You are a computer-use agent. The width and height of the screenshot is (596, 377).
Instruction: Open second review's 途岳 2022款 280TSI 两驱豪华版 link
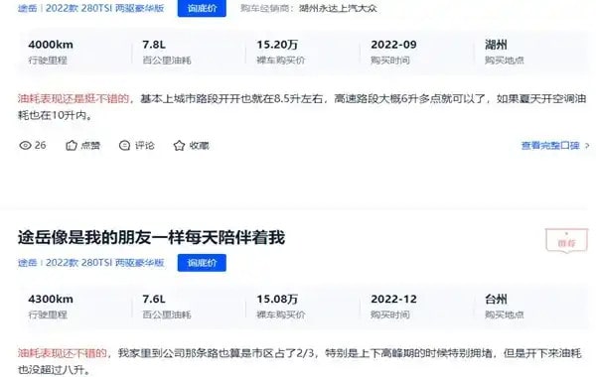pos(90,263)
